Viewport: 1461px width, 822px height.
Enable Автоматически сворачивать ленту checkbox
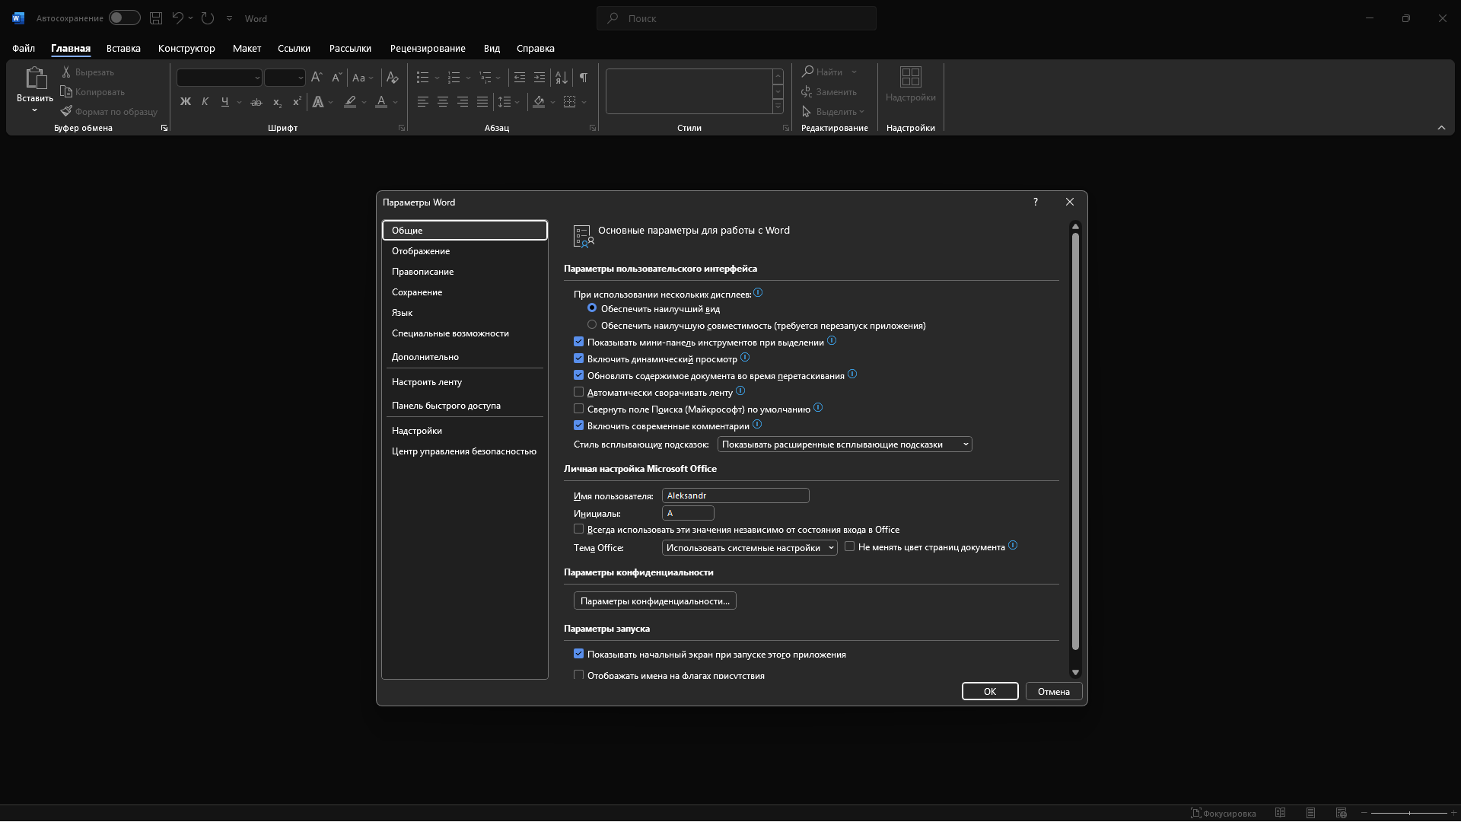click(x=579, y=393)
